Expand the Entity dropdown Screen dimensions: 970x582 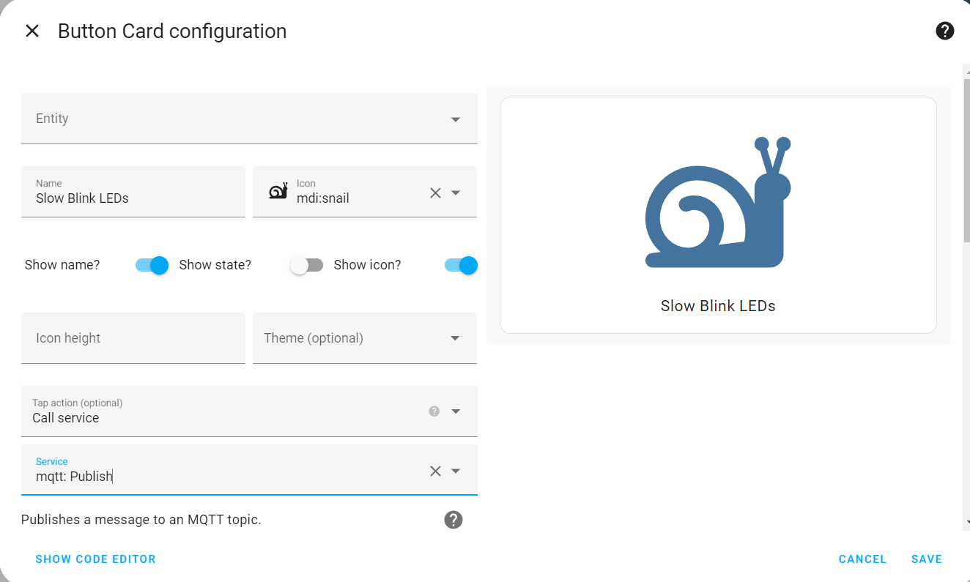click(x=456, y=119)
